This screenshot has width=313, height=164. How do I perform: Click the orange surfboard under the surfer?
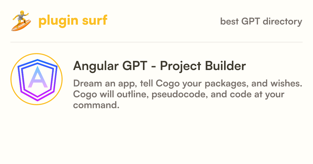[x=21, y=25]
